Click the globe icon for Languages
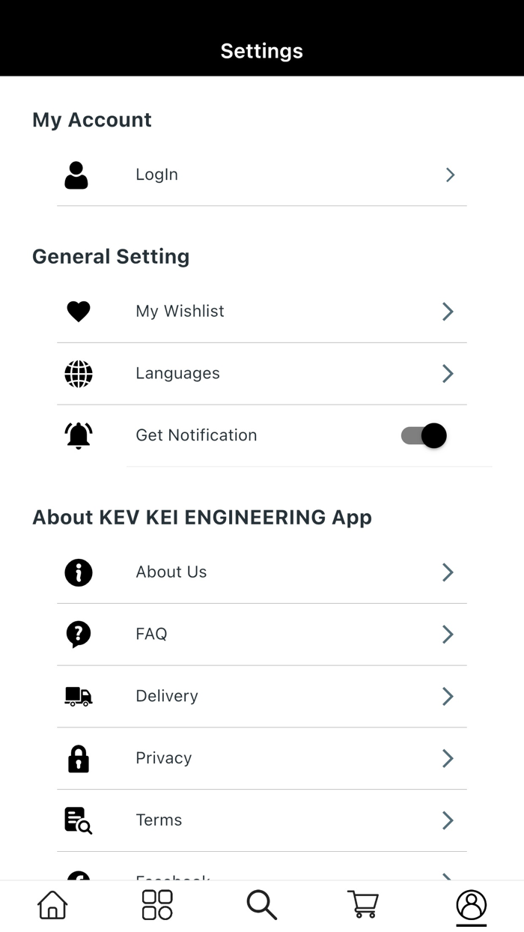524x932 pixels. tap(78, 373)
